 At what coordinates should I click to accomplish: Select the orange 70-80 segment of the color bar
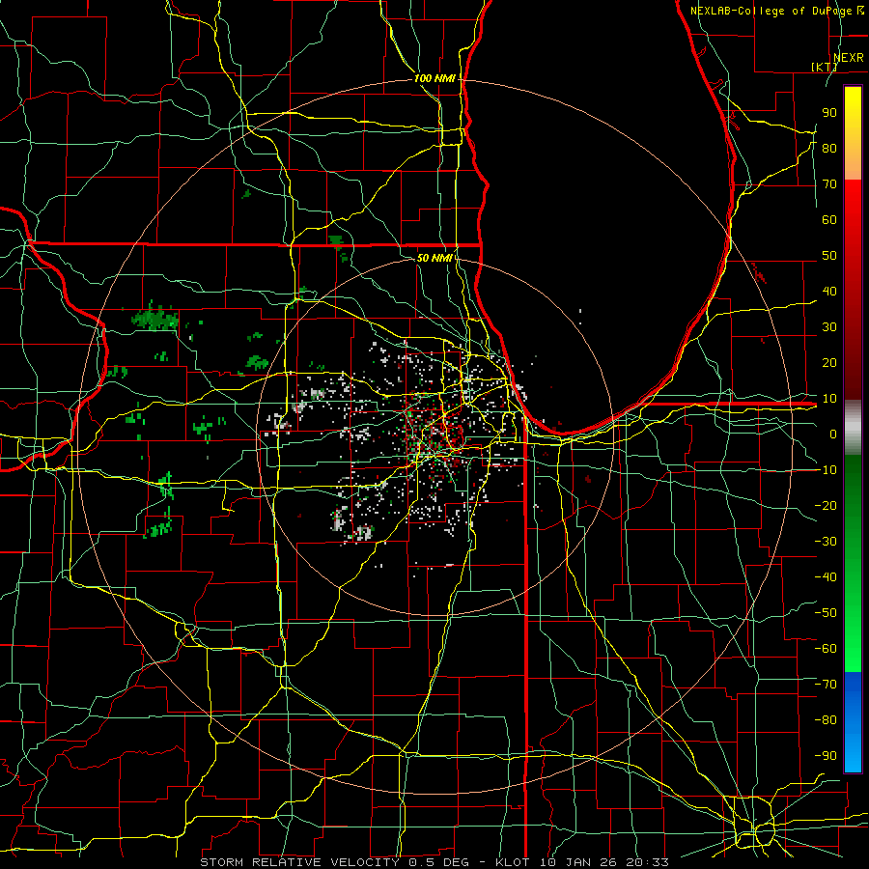pos(853,163)
